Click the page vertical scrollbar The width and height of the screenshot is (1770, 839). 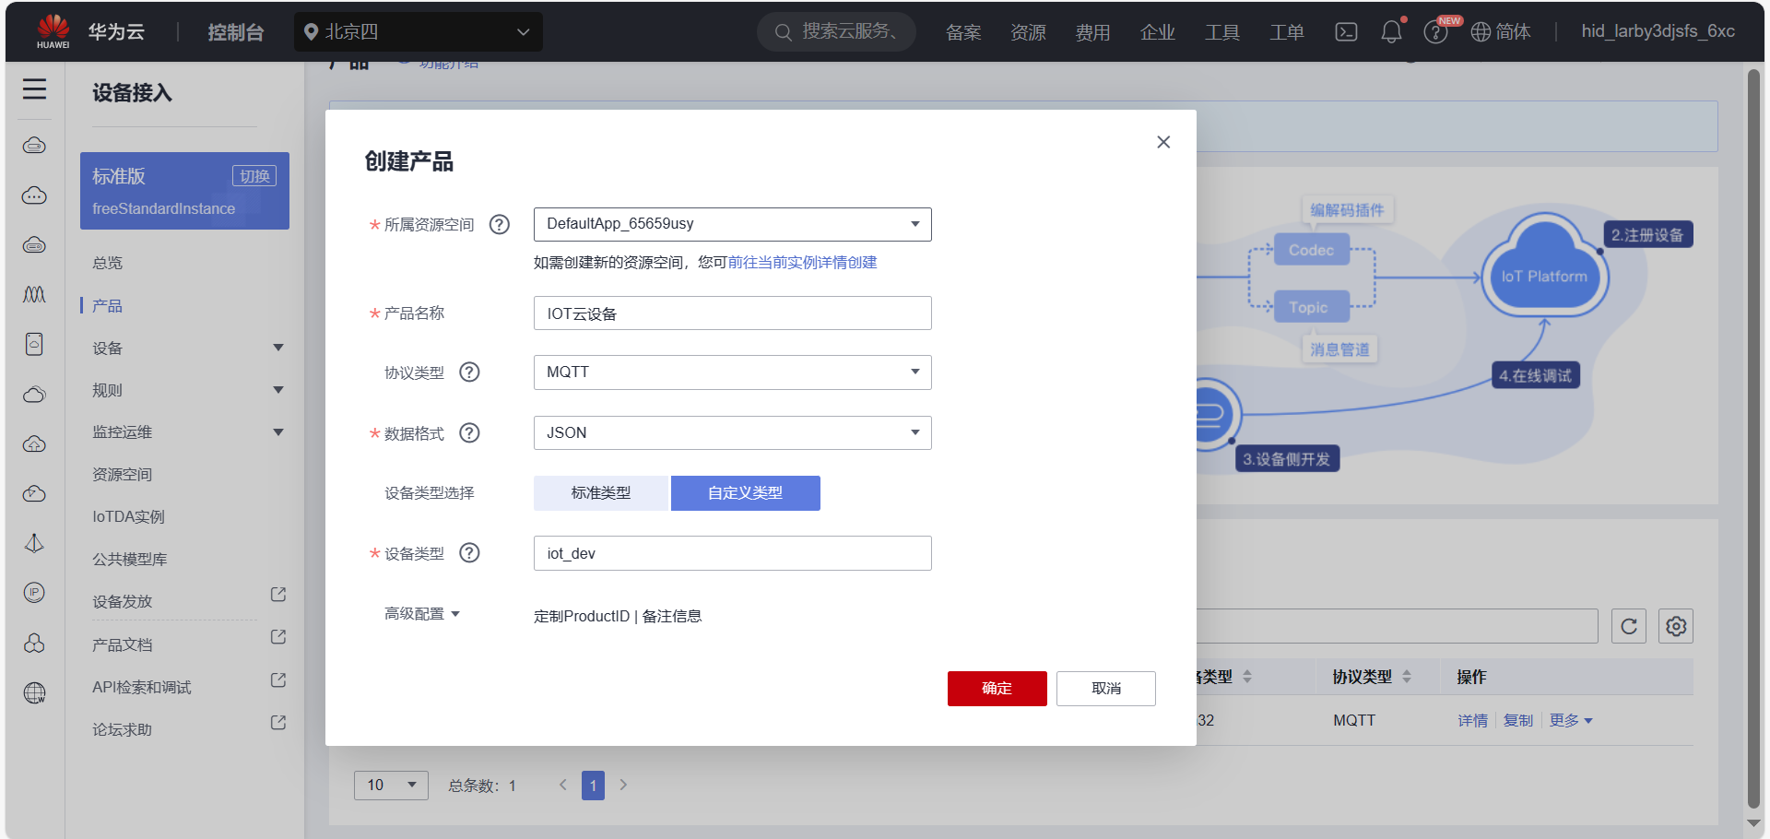tap(1754, 438)
